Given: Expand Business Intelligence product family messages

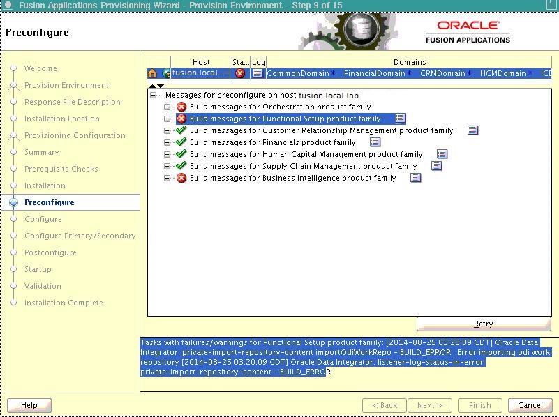Looking at the screenshot, I should click(167, 178).
